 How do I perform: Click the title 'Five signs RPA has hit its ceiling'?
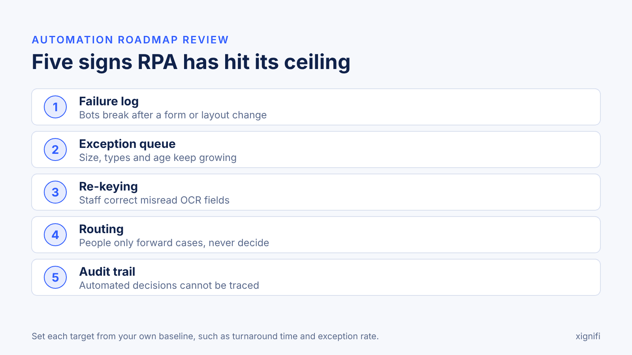pyautogui.click(x=191, y=62)
